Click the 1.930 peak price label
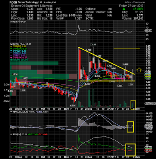This screenshot has width=156, height=159. tap(93, 45)
